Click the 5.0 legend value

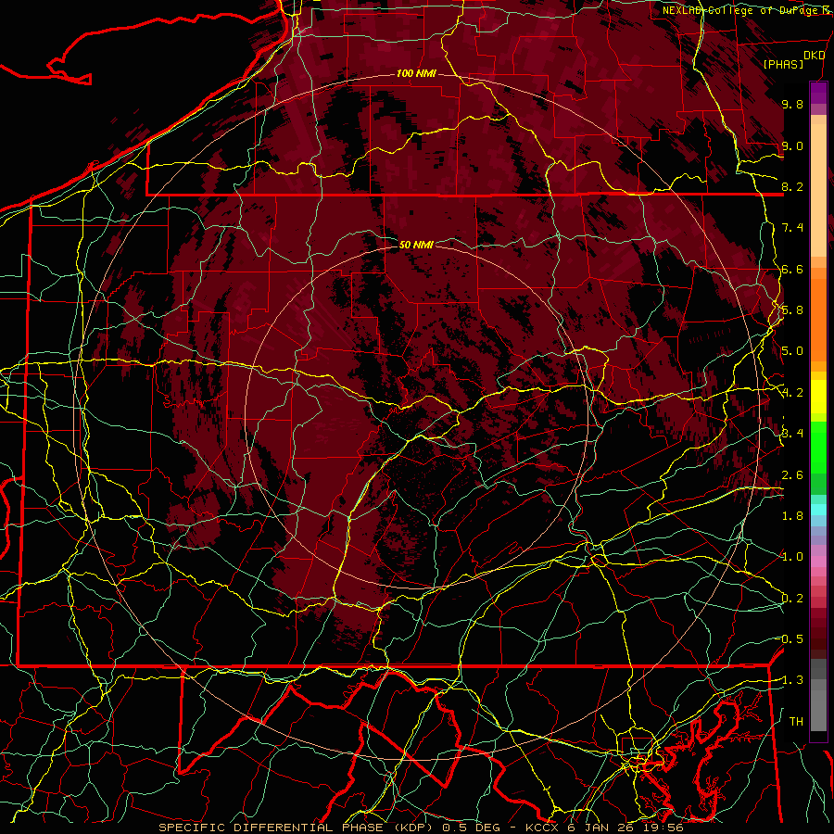pyautogui.click(x=792, y=351)
